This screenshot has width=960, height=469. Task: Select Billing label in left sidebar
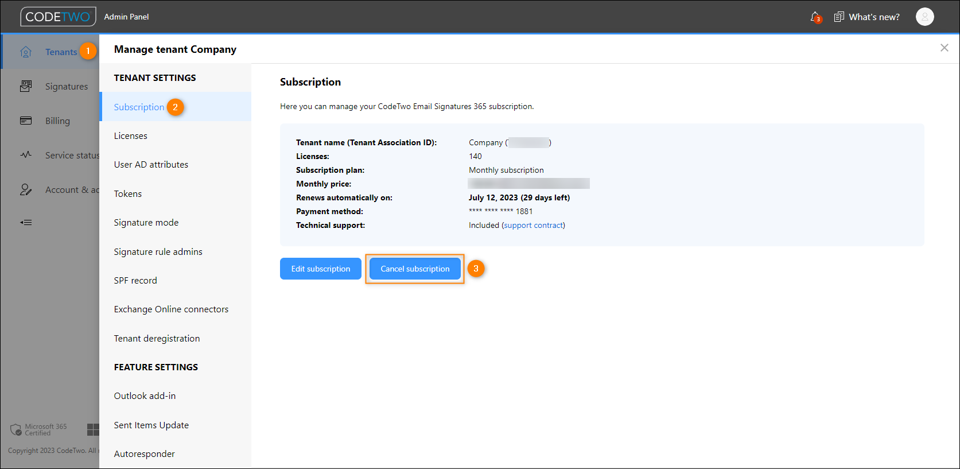click(x=57, y=121)
